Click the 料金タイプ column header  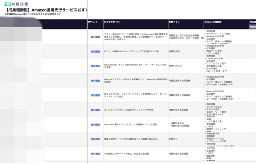pyautogui.click(x=174, y=22)
